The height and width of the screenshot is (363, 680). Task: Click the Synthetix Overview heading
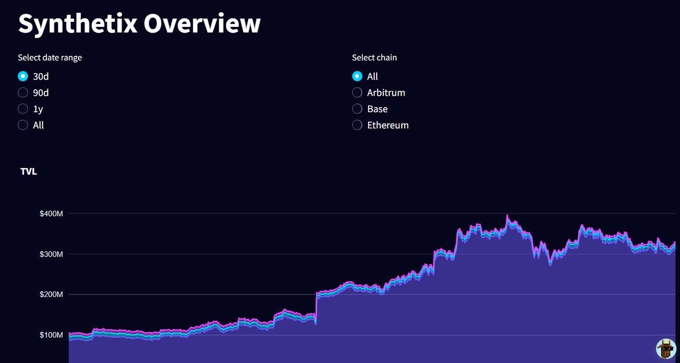[x=139, y=23]
